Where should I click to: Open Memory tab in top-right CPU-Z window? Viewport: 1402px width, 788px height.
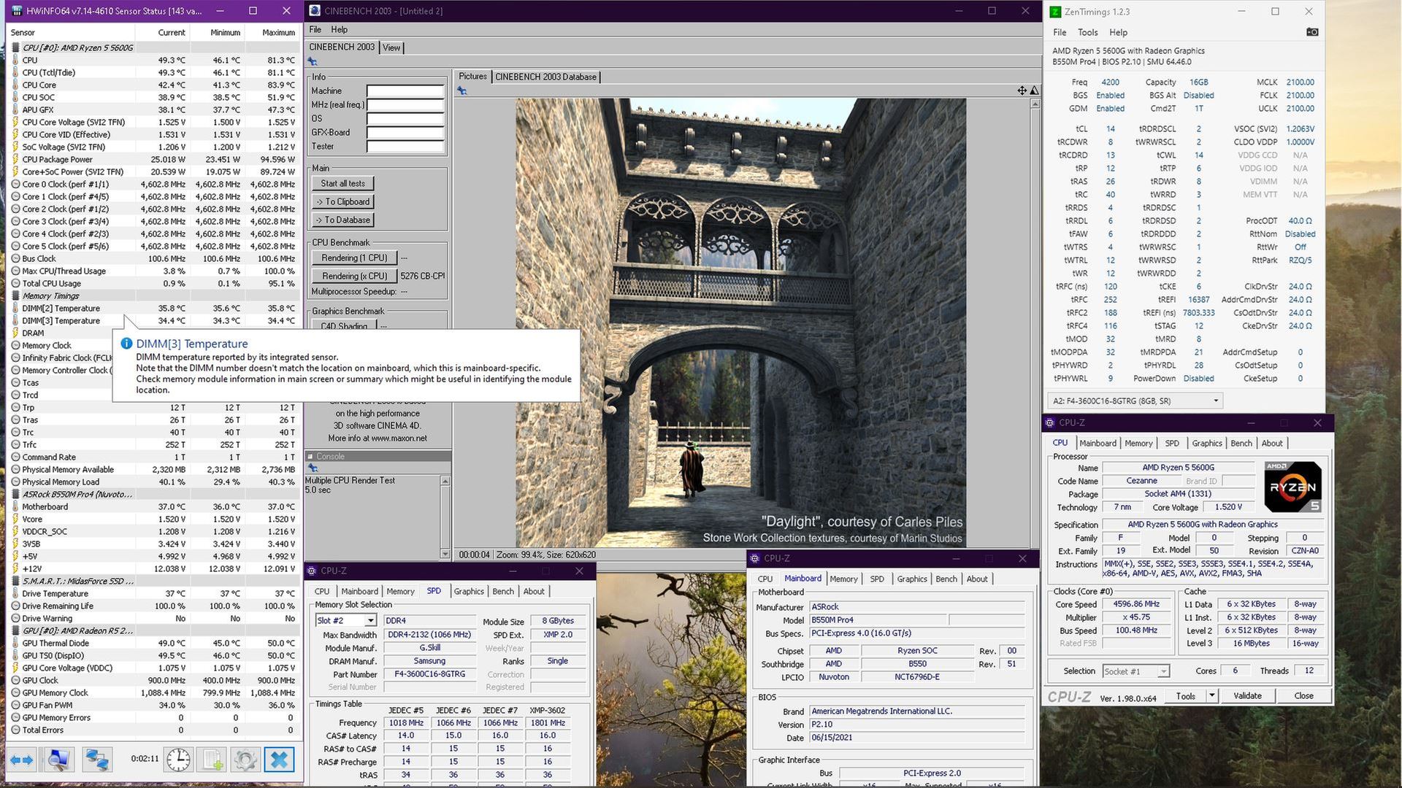[x=1138, y=443]
